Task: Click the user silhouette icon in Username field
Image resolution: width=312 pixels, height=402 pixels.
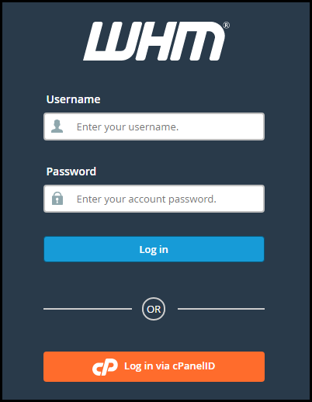Action: coord(57,126)
